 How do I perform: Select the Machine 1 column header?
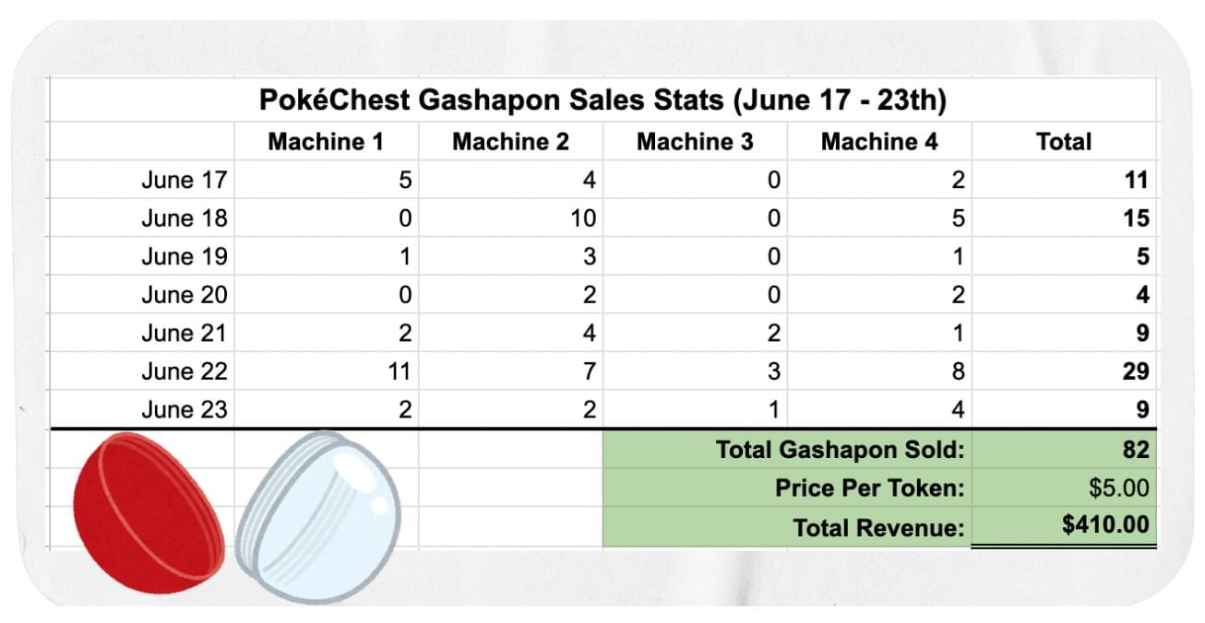[326, 141]
